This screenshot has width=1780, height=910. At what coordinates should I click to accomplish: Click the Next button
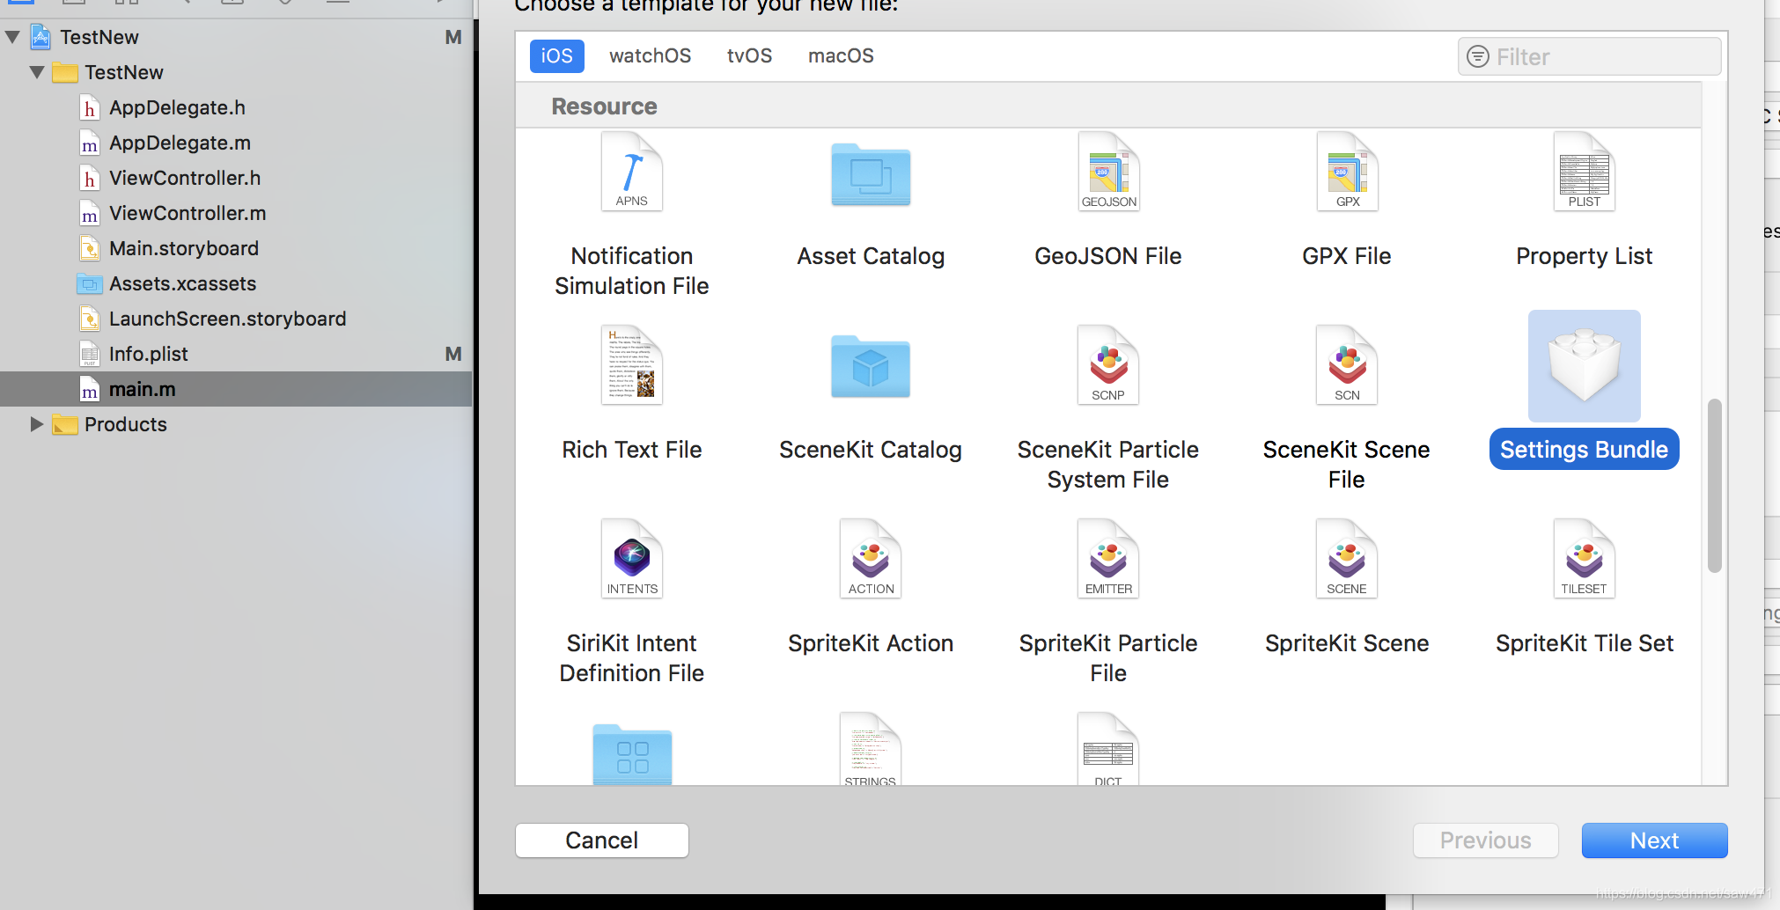point(1654,840)
